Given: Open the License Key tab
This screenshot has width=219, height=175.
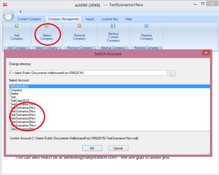Looking at the screenshot, I should click(110, 19).
